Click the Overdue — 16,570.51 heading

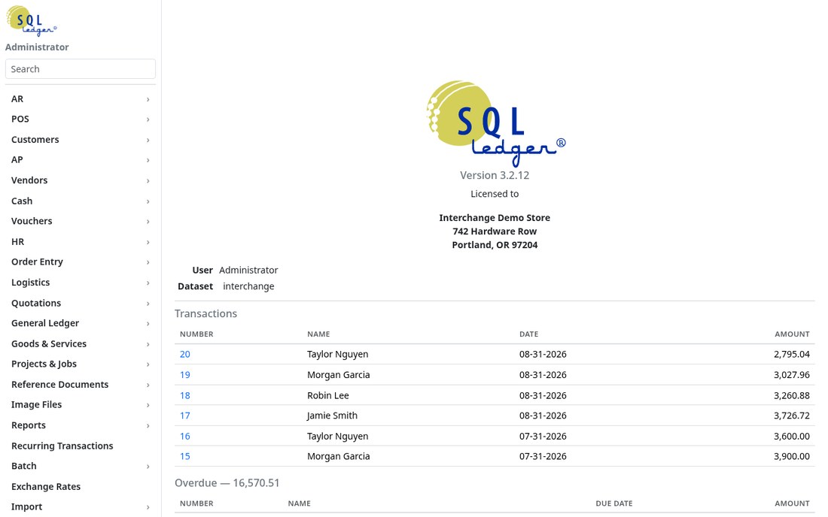(227, 482)
